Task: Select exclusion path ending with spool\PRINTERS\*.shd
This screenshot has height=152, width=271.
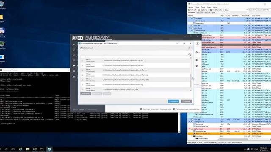Action: [x=135, y=89]
